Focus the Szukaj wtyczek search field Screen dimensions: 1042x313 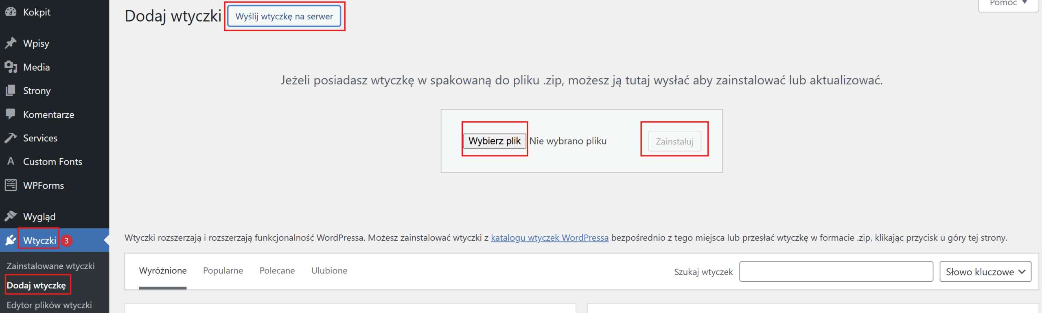point(836,272)
